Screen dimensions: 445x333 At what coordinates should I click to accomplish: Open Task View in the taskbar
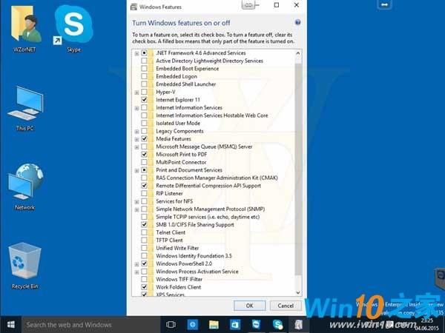click(171, 325)
